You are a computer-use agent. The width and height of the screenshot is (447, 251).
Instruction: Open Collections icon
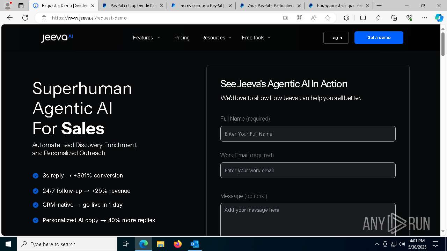[394, 18]
